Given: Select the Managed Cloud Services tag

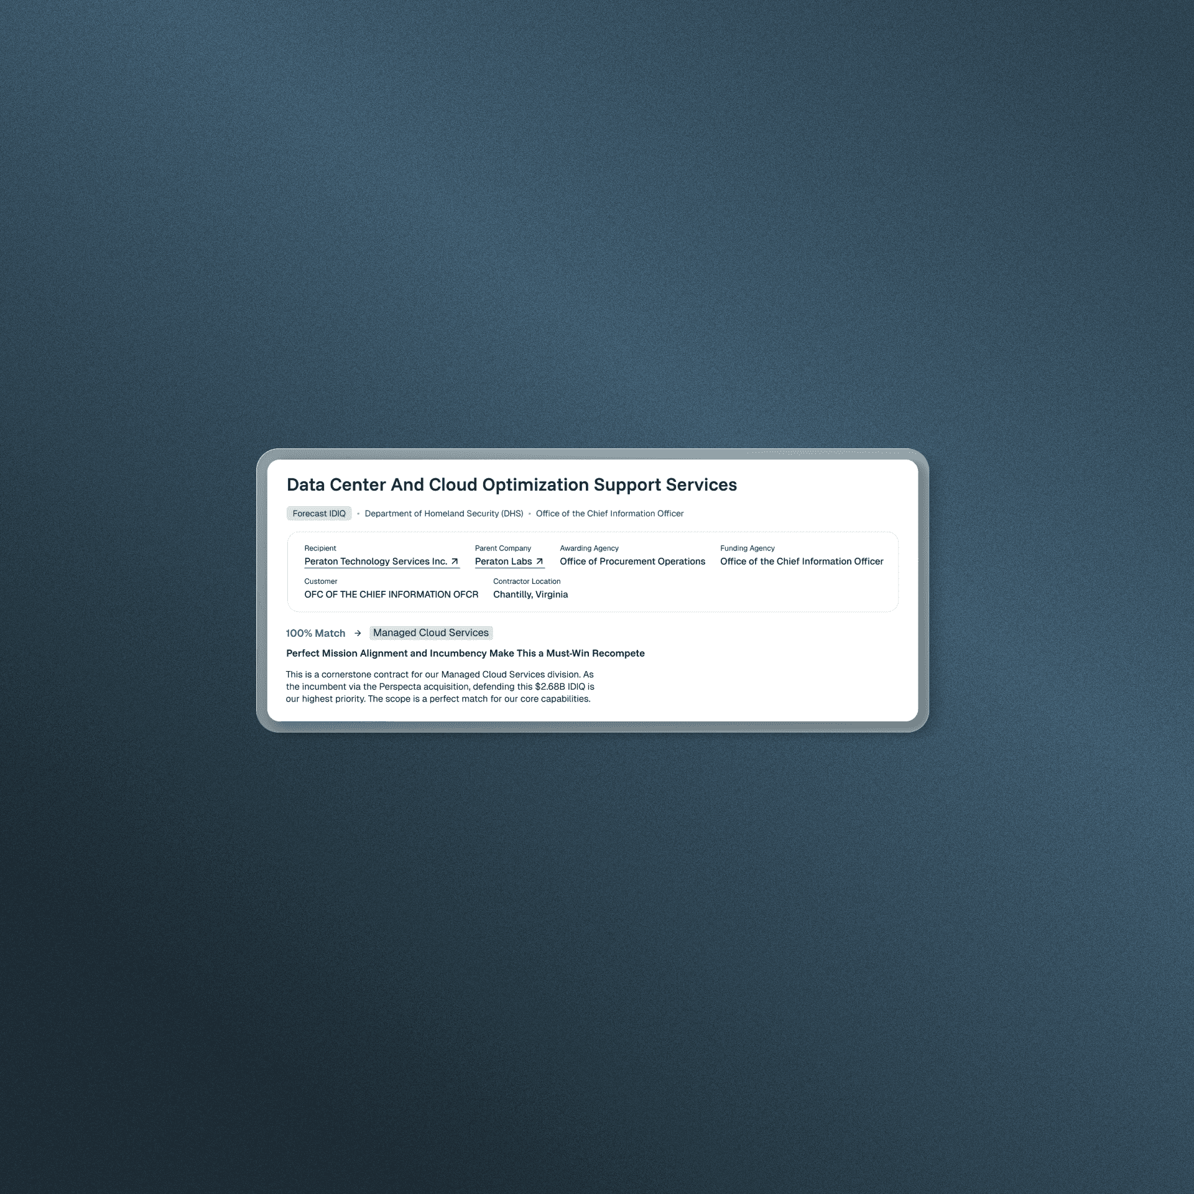Looking at the screenshot, I should pyautogui.click(x=430, y=632).
